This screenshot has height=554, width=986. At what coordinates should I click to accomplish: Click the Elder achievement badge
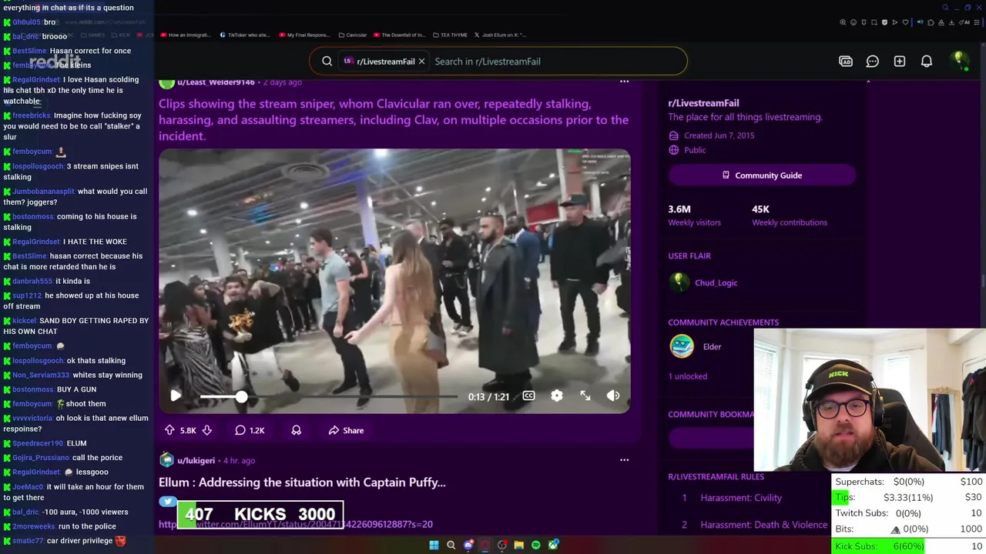point(682,346)
